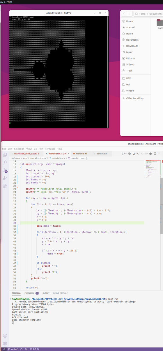Open Source Control view with 10 badge
This screenshot has height=351, width=163.
(x=5, y=170)
